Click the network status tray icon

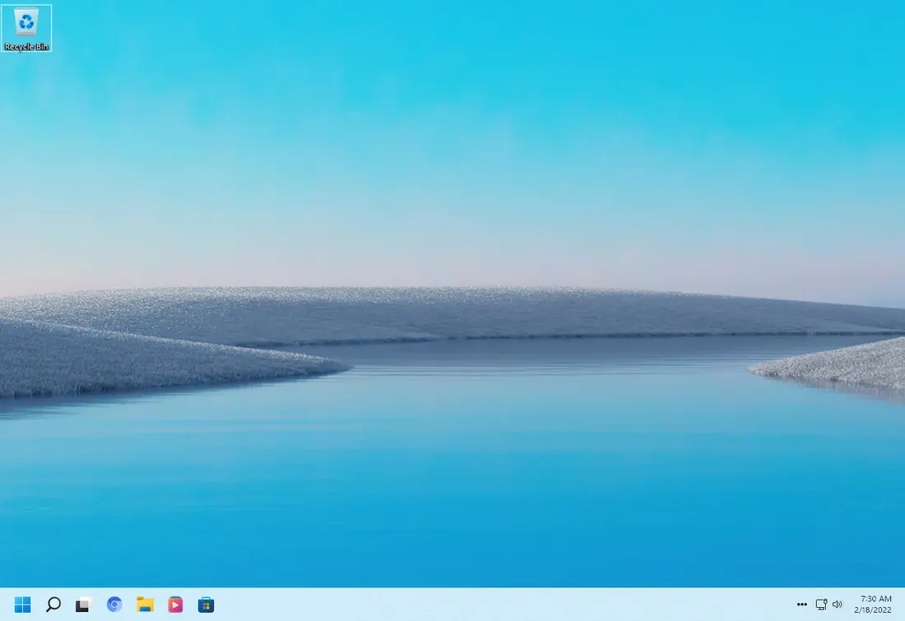click(x=821, y=605)
